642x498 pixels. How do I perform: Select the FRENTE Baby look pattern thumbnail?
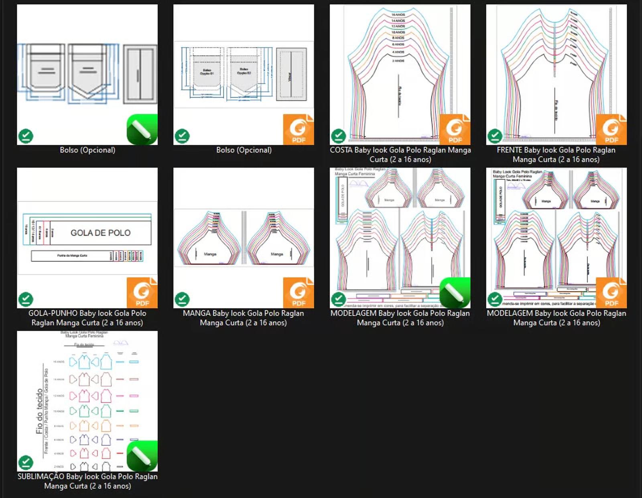click(556, 72)
